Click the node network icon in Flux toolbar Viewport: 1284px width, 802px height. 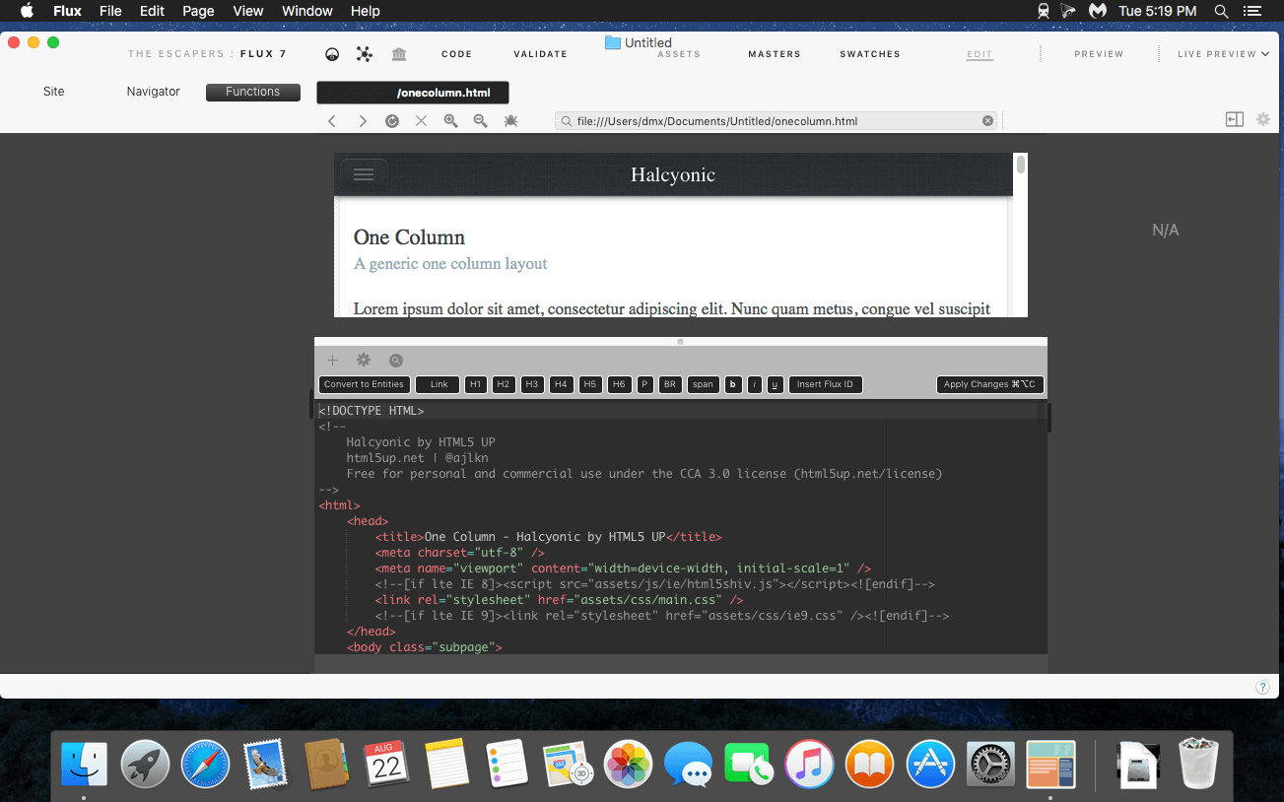[365, 54]
